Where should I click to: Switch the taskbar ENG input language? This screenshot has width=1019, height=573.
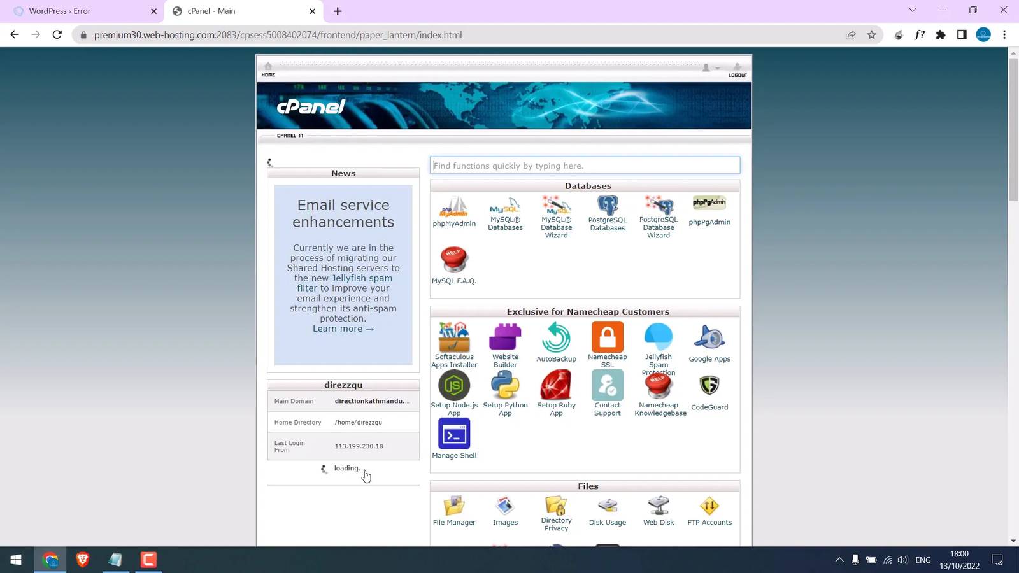(923, 560)
